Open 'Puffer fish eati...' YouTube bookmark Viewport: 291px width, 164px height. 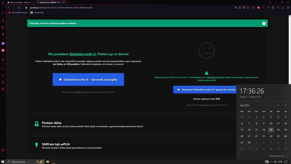click(18, 13)
